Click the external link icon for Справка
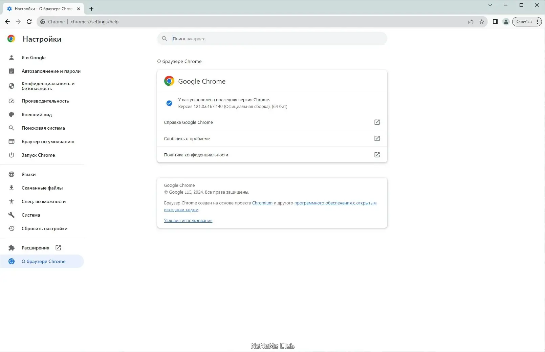This screenshot has height=352, width=545. [x=377, y=122]
